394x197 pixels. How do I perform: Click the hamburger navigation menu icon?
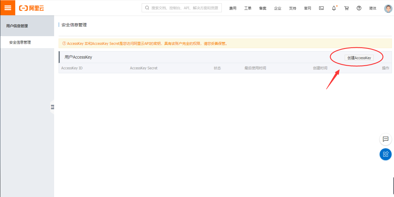tap(8, 7)
